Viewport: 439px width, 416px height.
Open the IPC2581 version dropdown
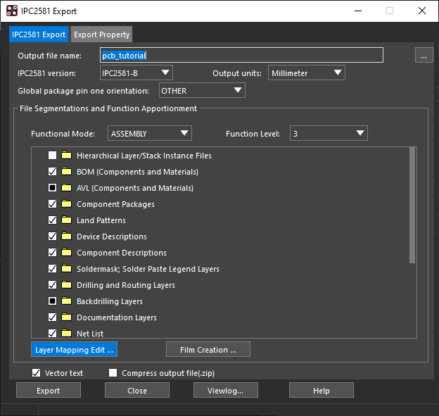click(136, 73)
